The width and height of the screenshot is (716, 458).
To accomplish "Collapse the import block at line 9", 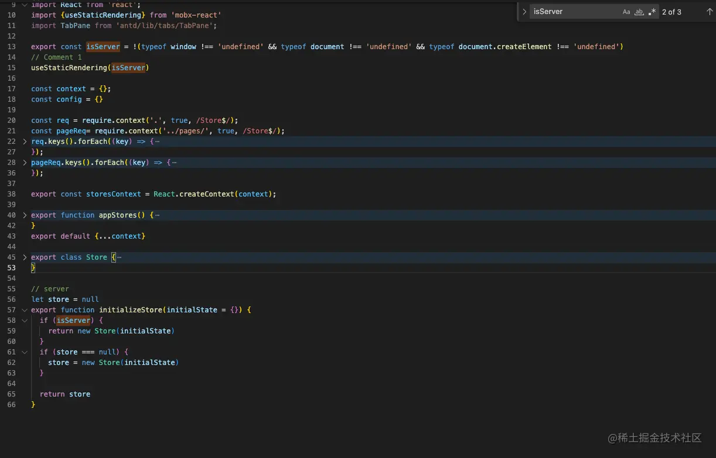I will tap(25, 5).
